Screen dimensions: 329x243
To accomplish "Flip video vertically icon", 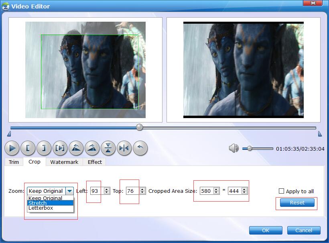I will click(x=108, y=148).
